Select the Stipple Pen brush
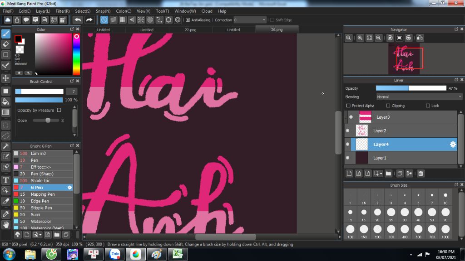This screenshot has width=465, height=261. [x=43, y=208]
